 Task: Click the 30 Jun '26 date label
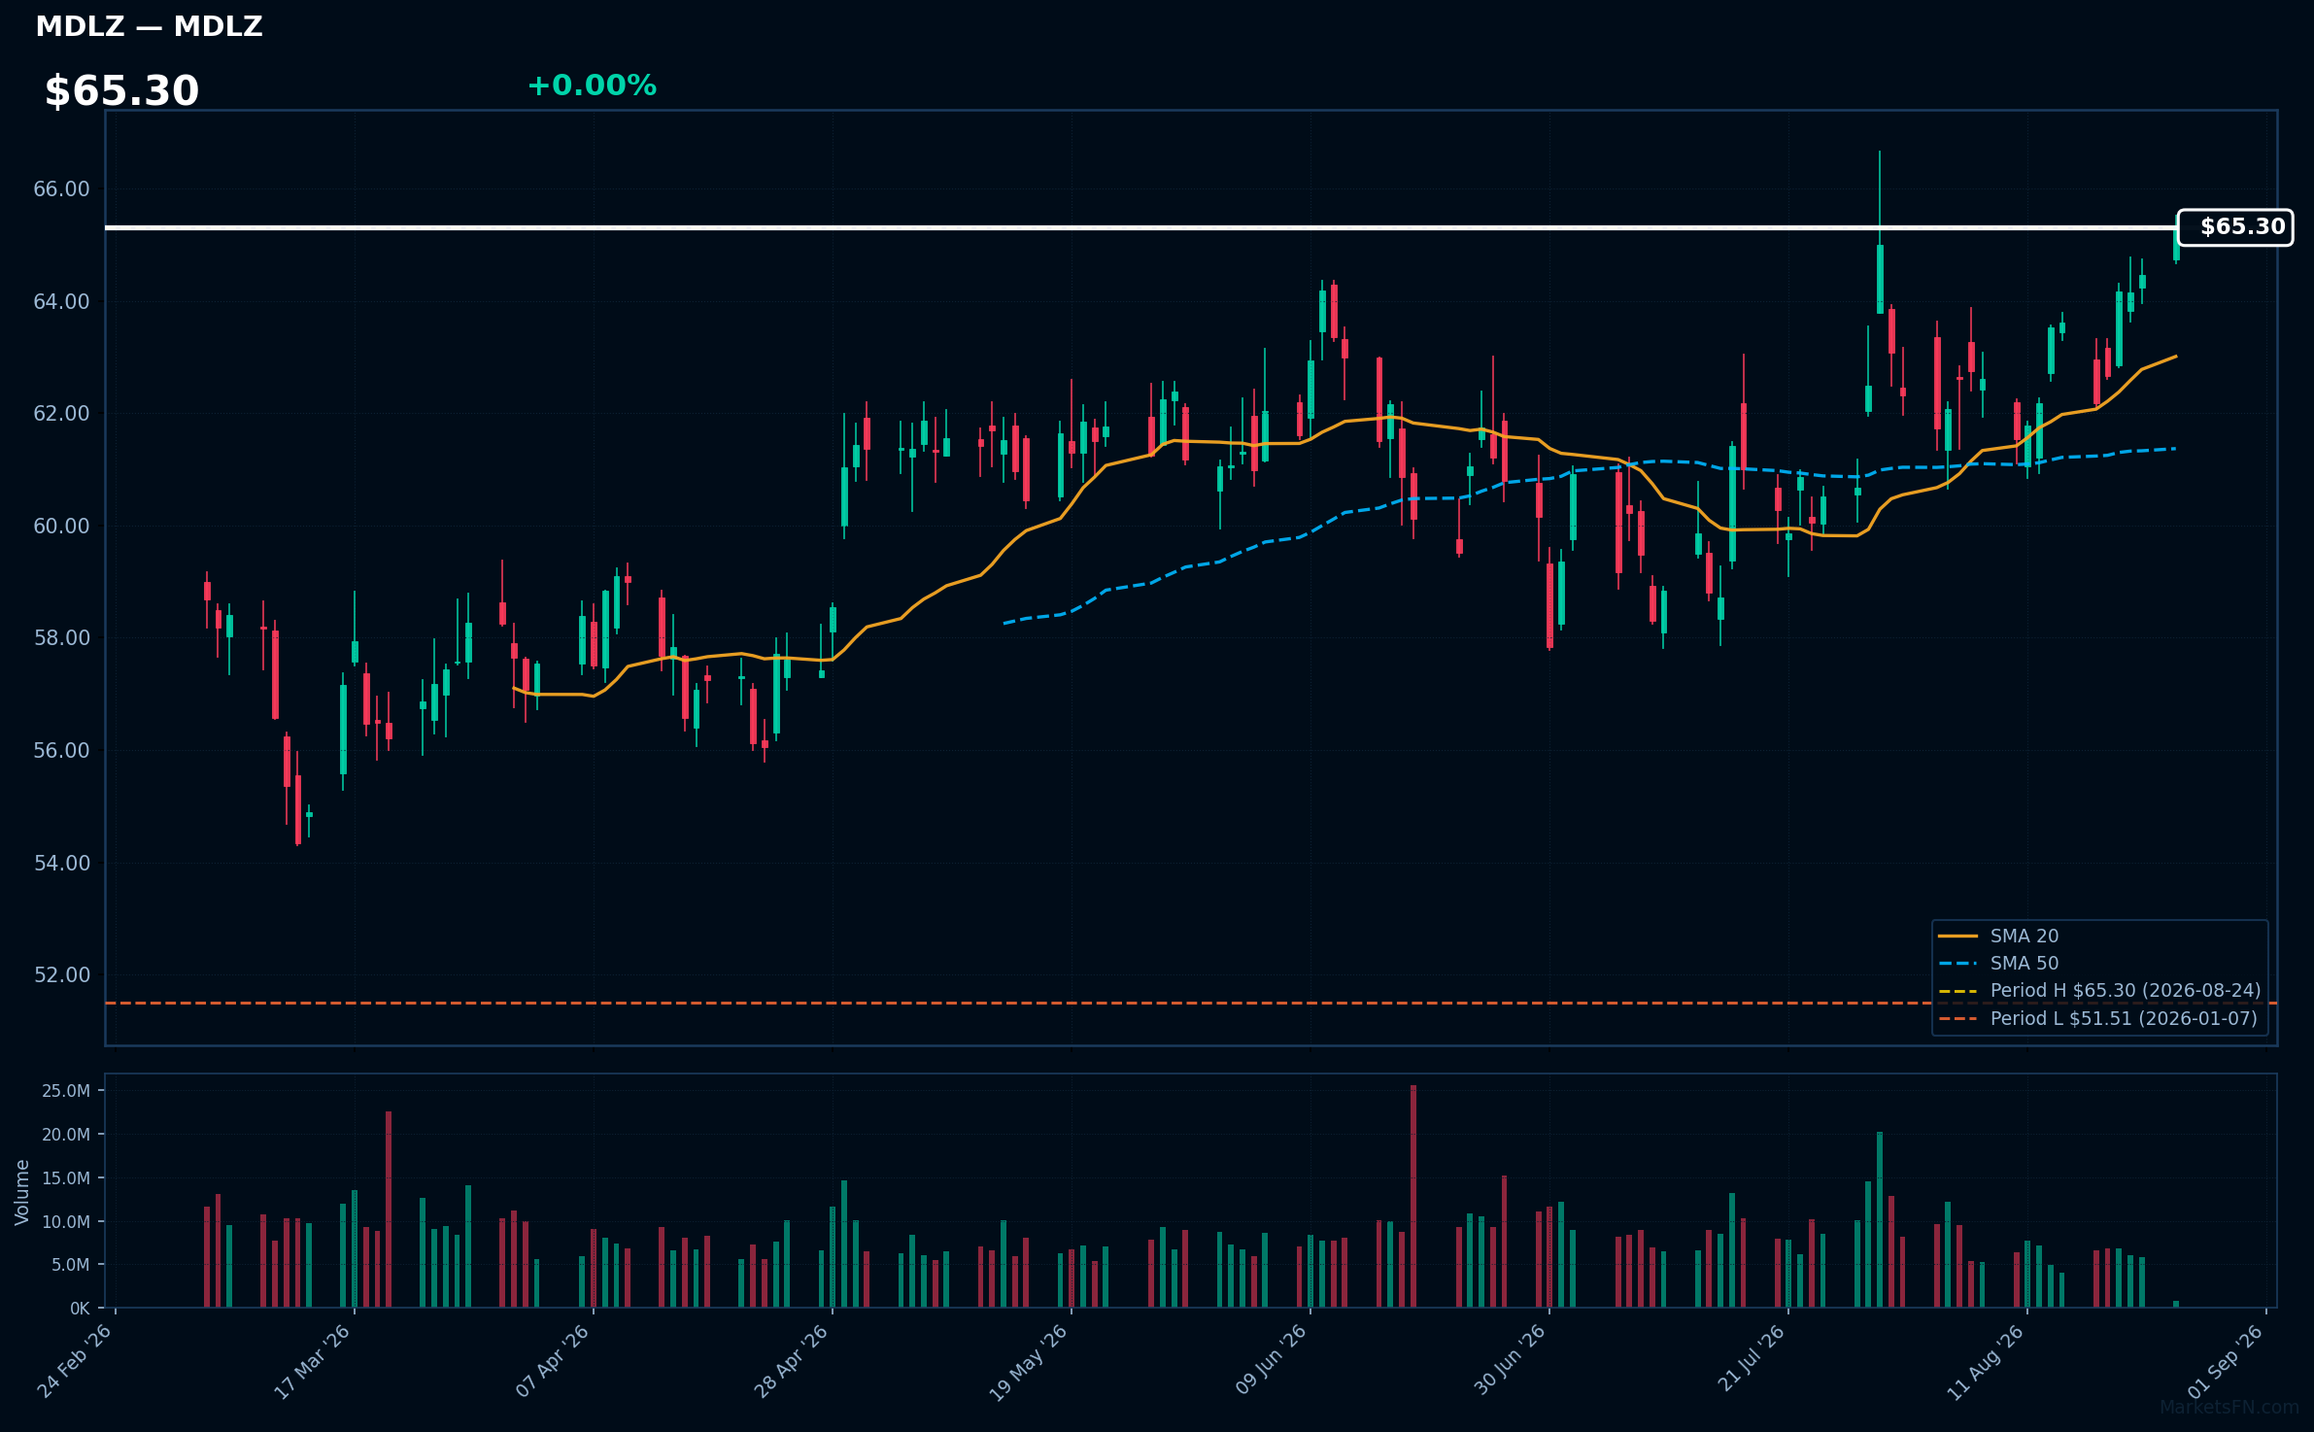(1510, 1359)
